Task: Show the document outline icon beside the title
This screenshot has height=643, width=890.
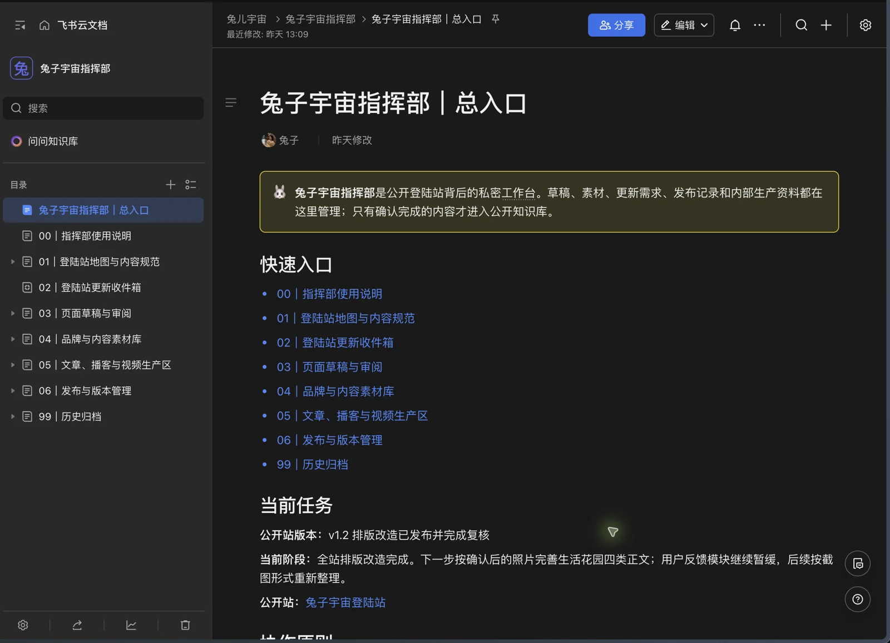Action: (x=231, y=102)
